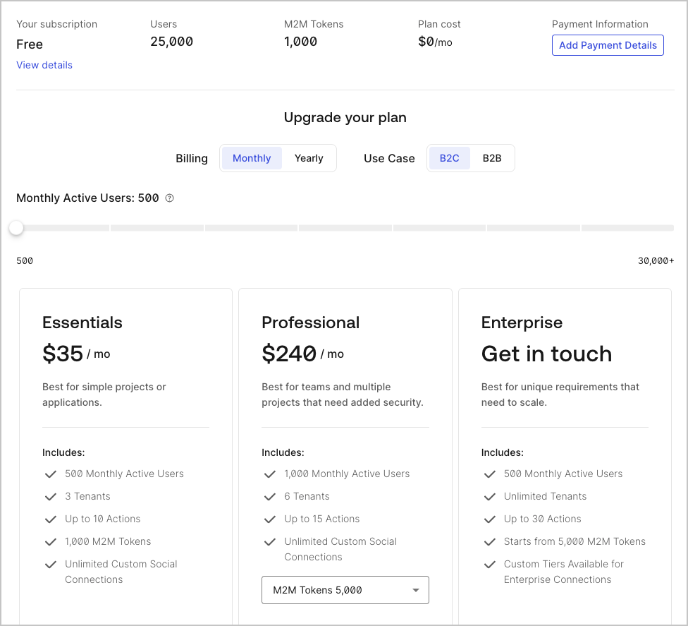Click the checkmark beside Unlimited Custom Social Connections
Screen dimensions: 688x626
click(50, 564)
